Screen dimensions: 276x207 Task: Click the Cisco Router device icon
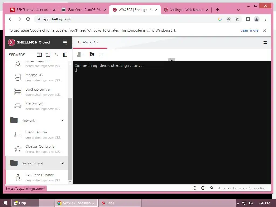[x=18, y=134]
